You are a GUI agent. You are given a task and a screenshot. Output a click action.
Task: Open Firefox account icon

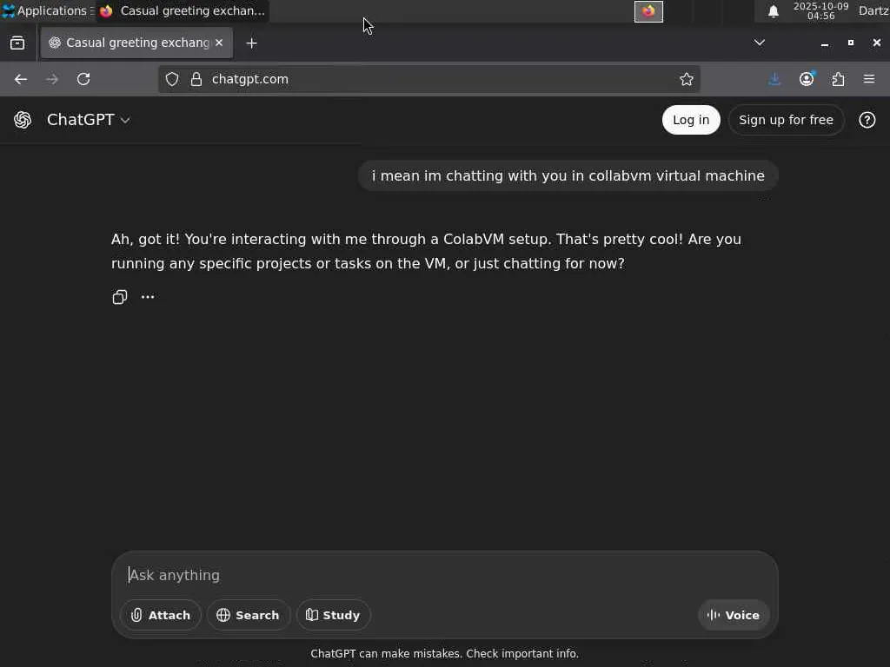tap(807, 79)
